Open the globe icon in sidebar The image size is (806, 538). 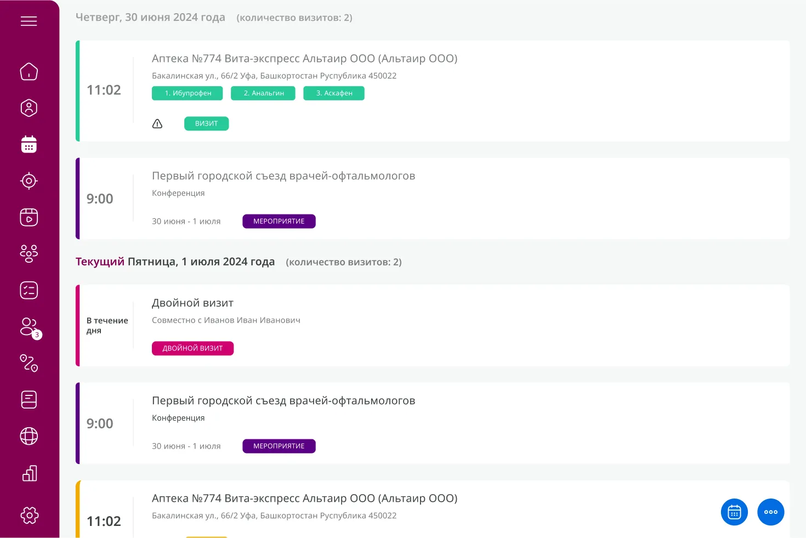(x=29, y=436)
